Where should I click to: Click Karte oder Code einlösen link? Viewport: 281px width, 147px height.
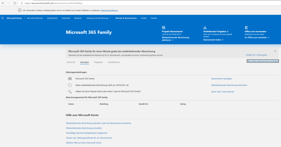tap(223, 92)
